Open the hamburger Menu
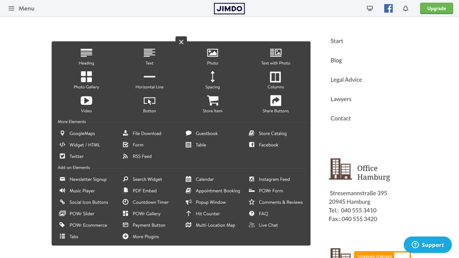This screenshot has height=258, width=459. coord(21,9)
